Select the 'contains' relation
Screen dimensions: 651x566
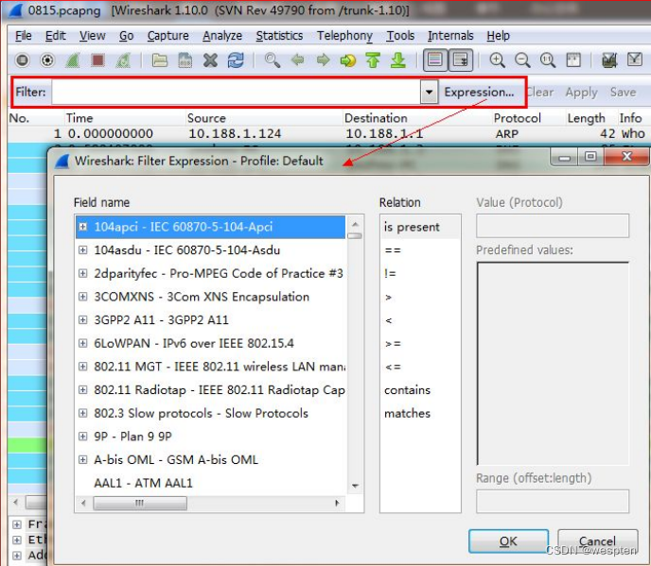[x=420, y=389]
